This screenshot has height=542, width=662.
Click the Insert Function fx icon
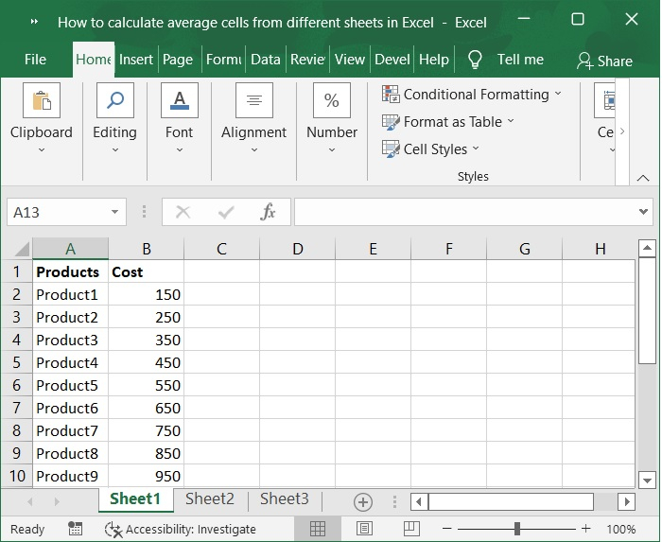click(269, 212)
